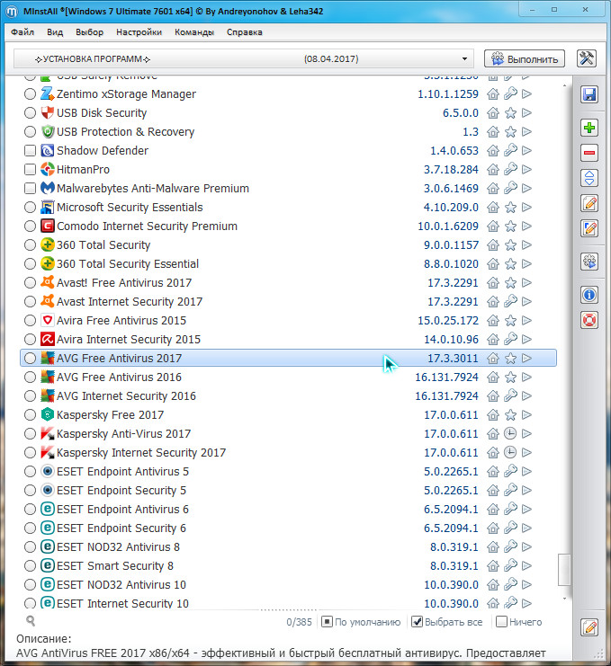Click the play arrow for 360 Total Security
Image resolution: width=611 pixels, height=666 pixels.
(526, 244)
